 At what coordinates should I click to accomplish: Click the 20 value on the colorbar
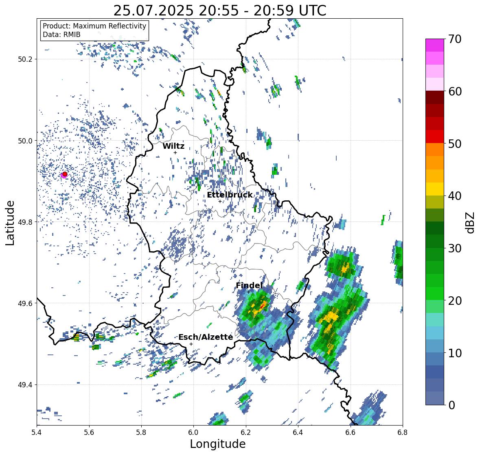pyautogui.click(x=455, y=301)
